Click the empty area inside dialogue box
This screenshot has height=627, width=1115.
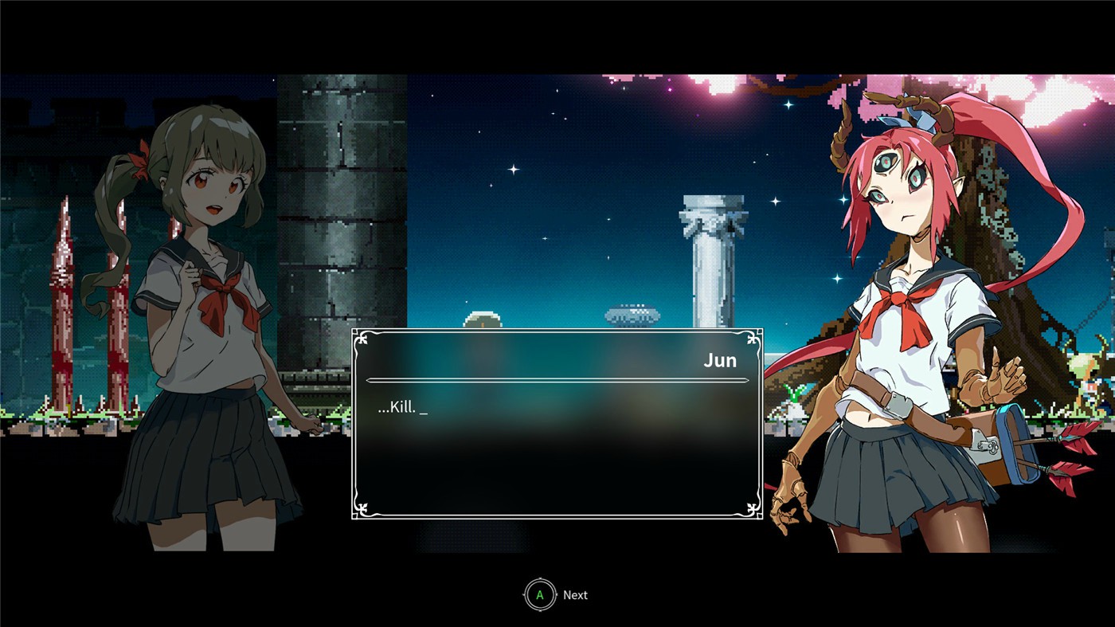557,462
